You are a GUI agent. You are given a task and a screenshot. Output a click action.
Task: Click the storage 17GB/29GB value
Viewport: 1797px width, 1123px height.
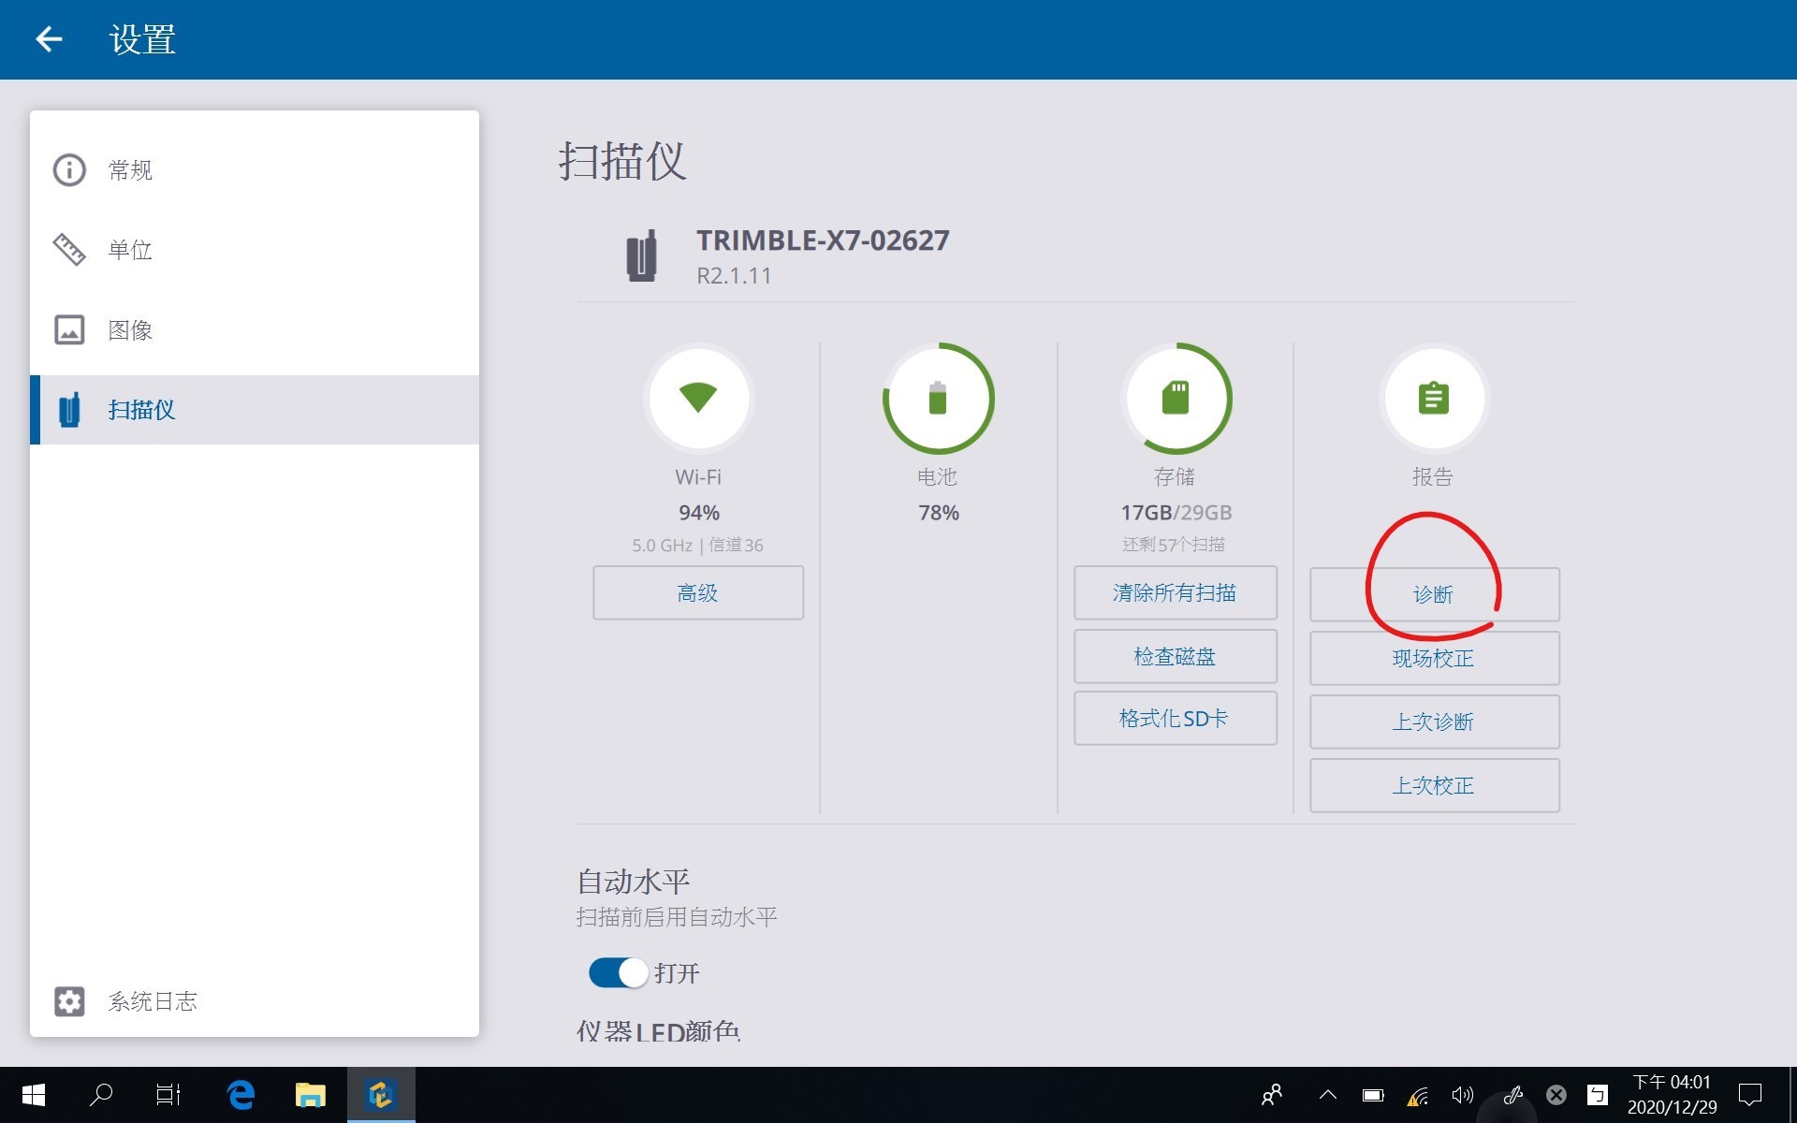(1176, 513)
